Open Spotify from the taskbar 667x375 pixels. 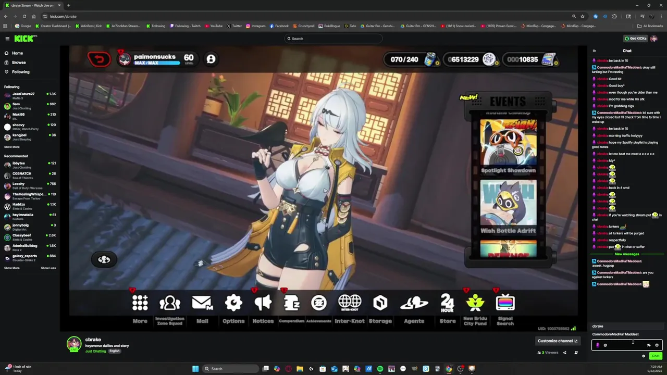[380, 369]
